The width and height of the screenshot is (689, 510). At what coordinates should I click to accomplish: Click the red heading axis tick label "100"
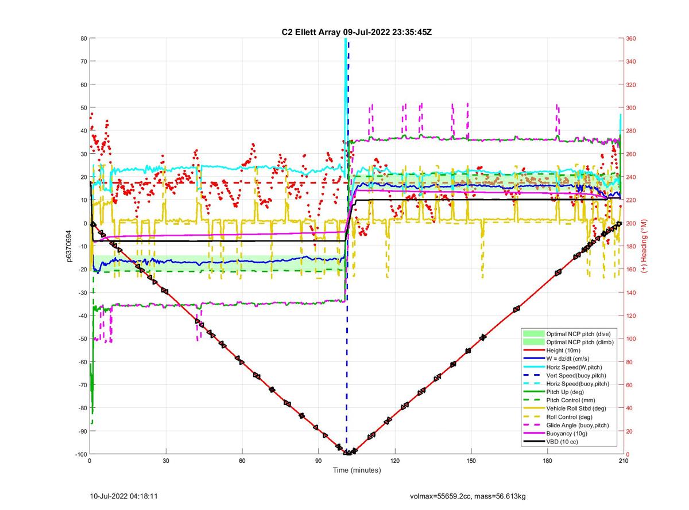coord(632,339)
